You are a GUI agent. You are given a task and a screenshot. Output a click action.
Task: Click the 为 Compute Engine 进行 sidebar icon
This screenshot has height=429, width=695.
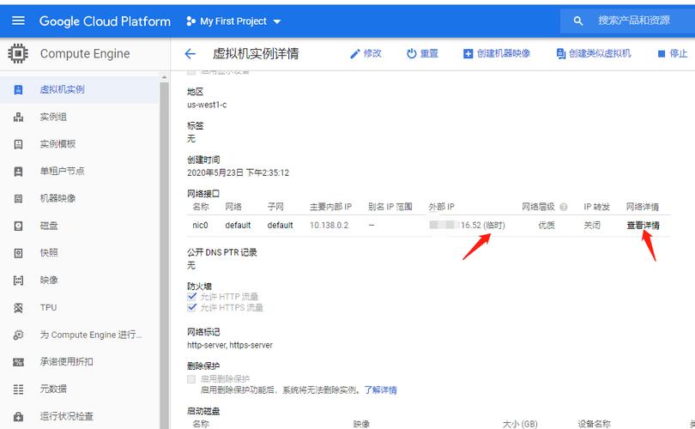coord(18,335)
